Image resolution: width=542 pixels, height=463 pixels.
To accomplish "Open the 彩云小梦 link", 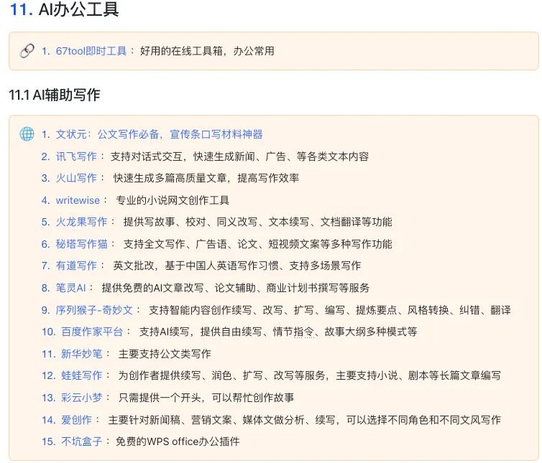I will (81, 398).
